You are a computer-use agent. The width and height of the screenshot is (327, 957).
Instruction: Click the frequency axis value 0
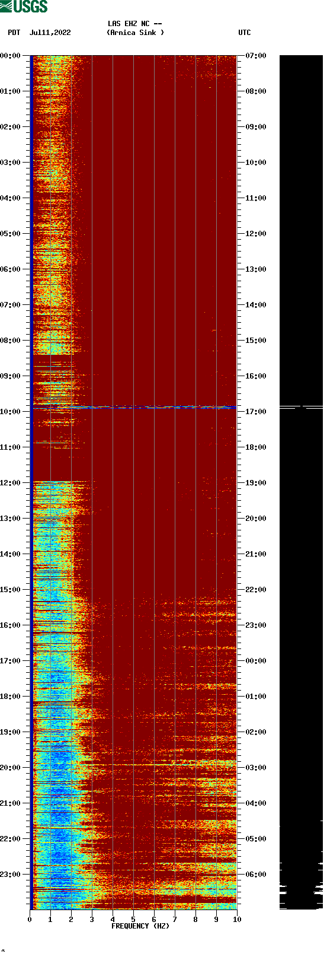tap(30, 920)
